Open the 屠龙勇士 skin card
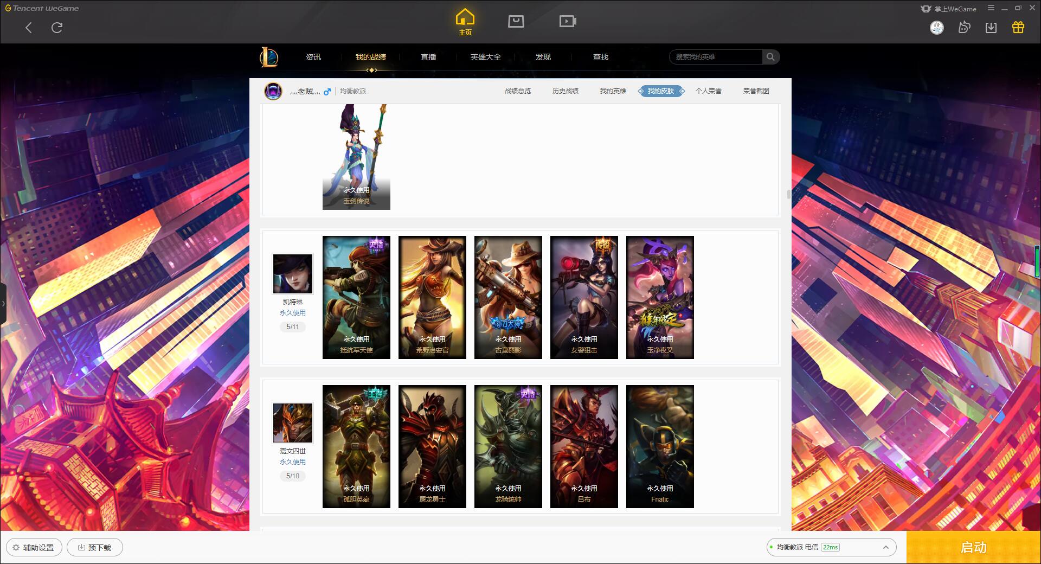1041x564 pixels. [432, 446]
